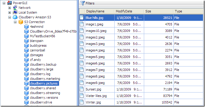Image resolution: width=205 pixels, height=107 pixels.
Task: Select the images4.jpeg file name
Action: click(x=95, y=50)
